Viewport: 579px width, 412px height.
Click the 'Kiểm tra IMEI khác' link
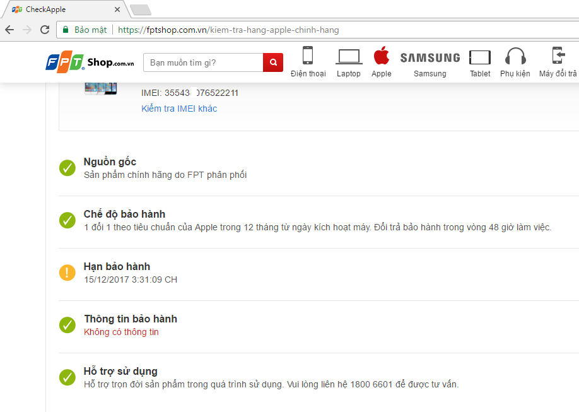coord(179,109)
